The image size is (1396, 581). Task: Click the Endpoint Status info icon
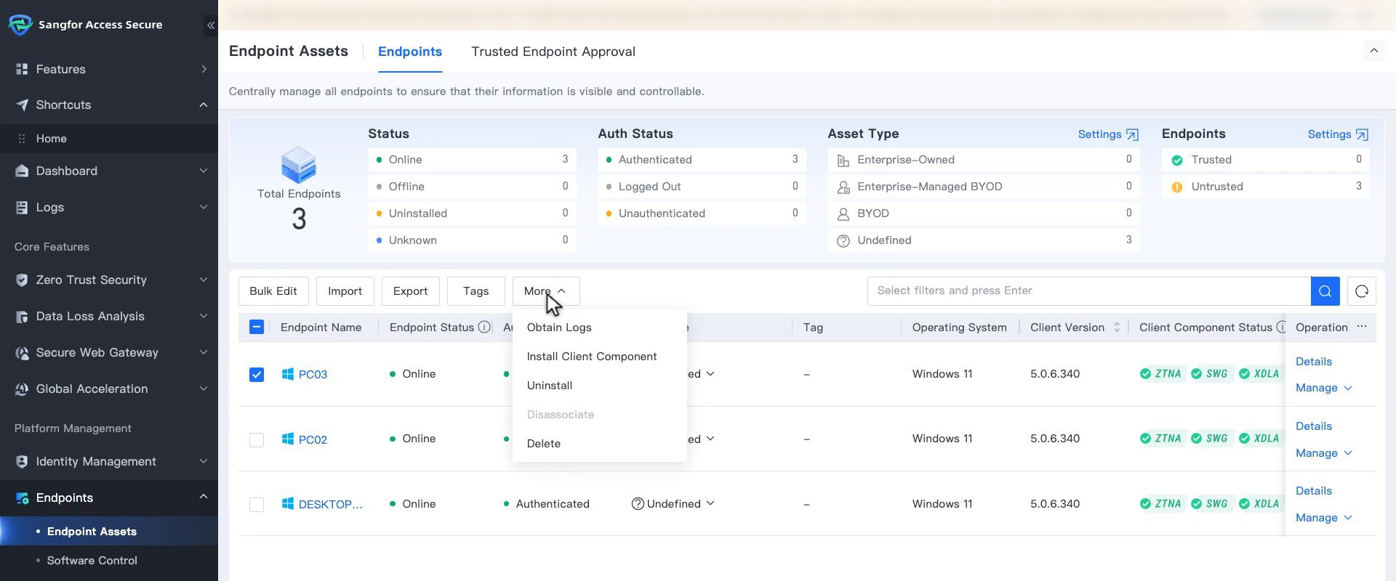(x=484, y=328)
